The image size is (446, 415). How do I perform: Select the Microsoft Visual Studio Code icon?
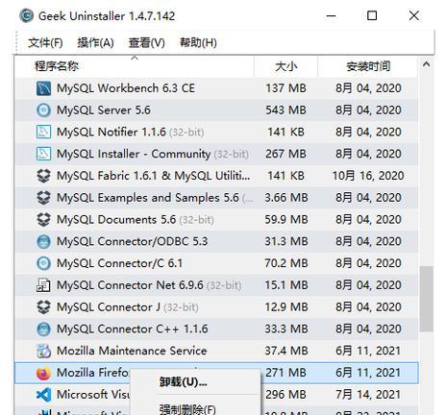coord(43,395)
